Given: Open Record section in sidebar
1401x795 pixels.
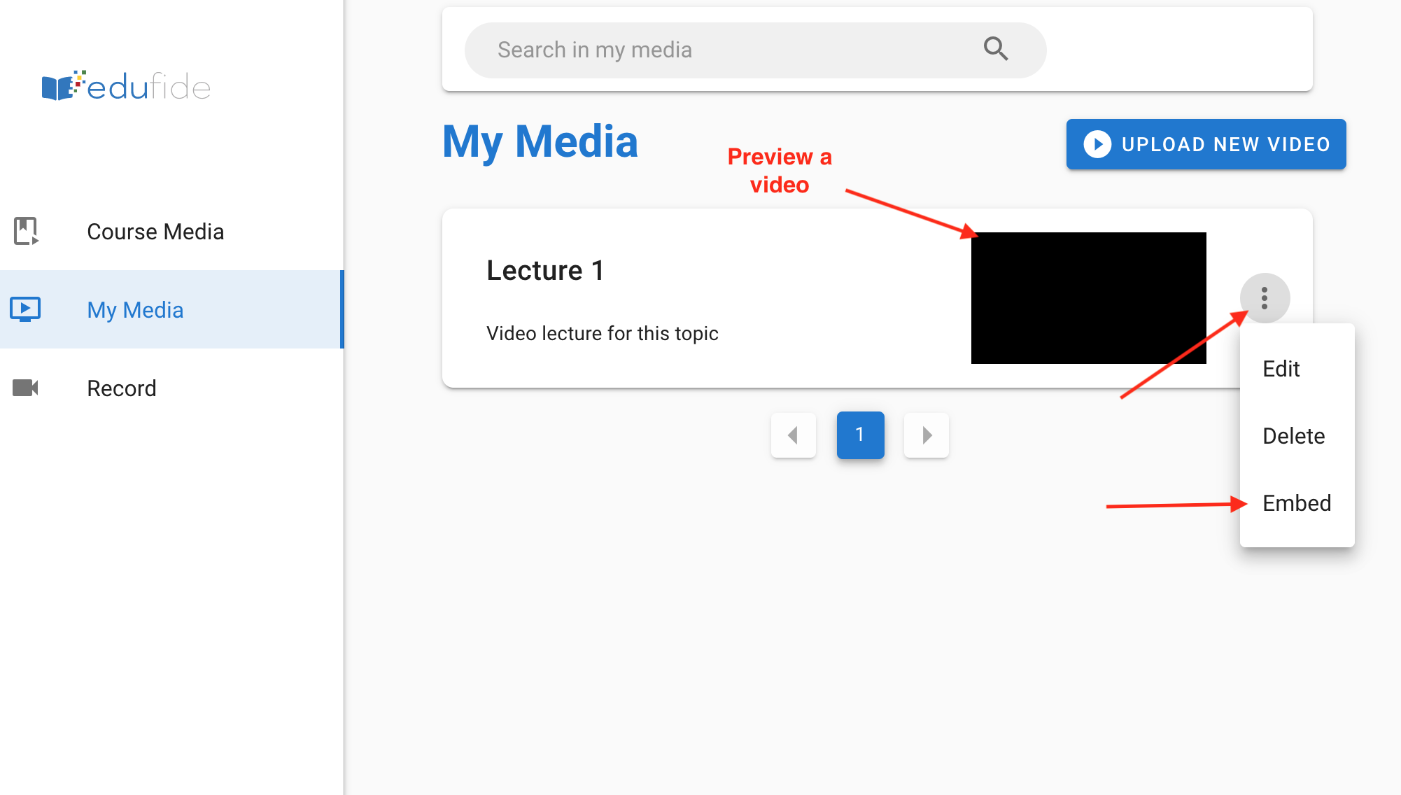Looking at the screenshot, I should [x=122, y=388].
